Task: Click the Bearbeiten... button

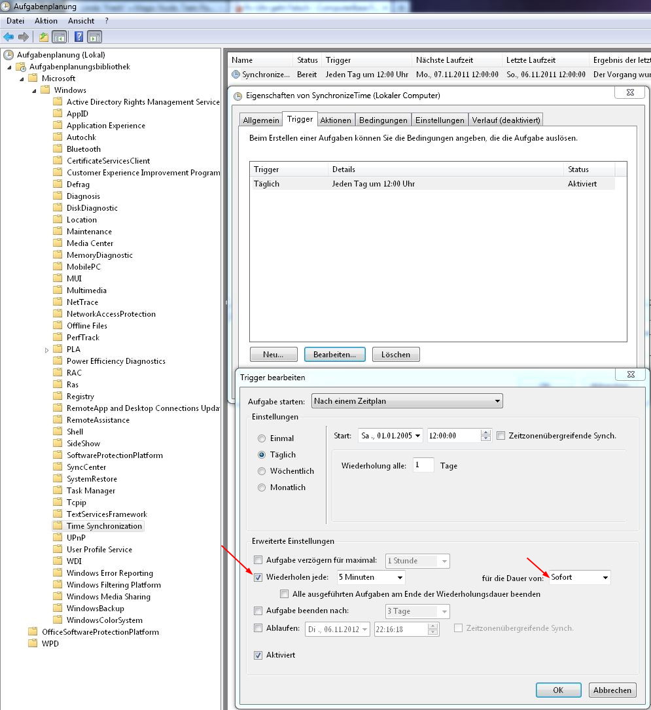Action: pyautogui.click(x=334, y=355)
